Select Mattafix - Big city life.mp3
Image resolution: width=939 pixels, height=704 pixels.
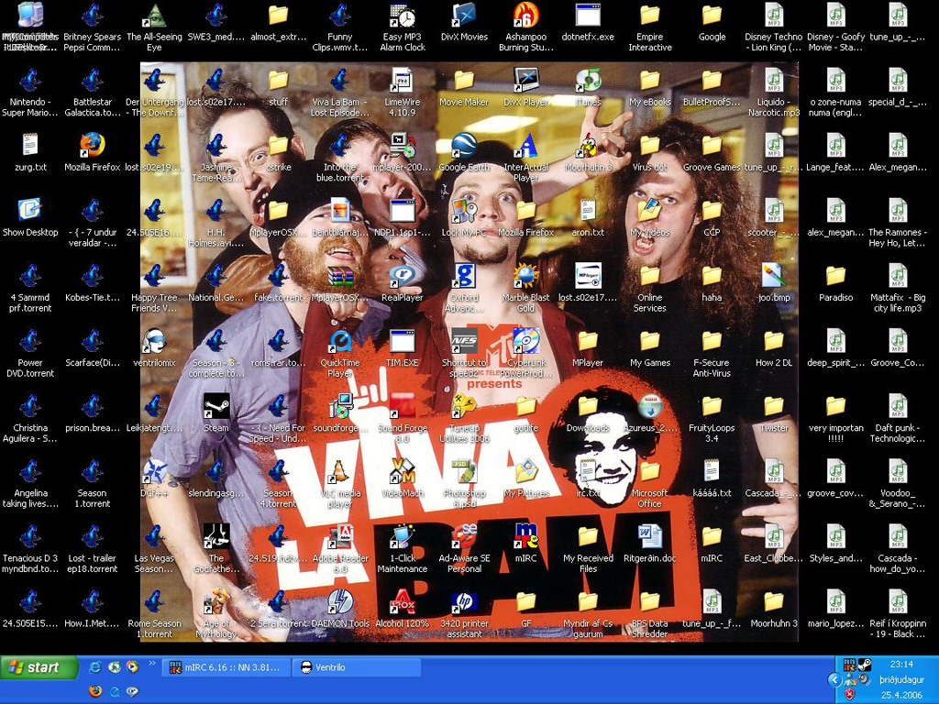[898, 288]
